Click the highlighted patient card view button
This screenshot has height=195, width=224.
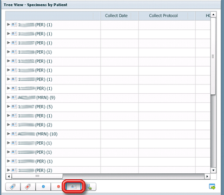pyautogui.click(x=74, y=186)
